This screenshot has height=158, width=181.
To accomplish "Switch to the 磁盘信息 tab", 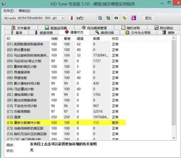I will point(44,33).
